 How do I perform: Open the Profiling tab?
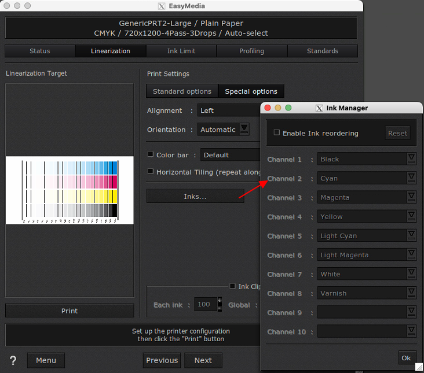point(252,51)
